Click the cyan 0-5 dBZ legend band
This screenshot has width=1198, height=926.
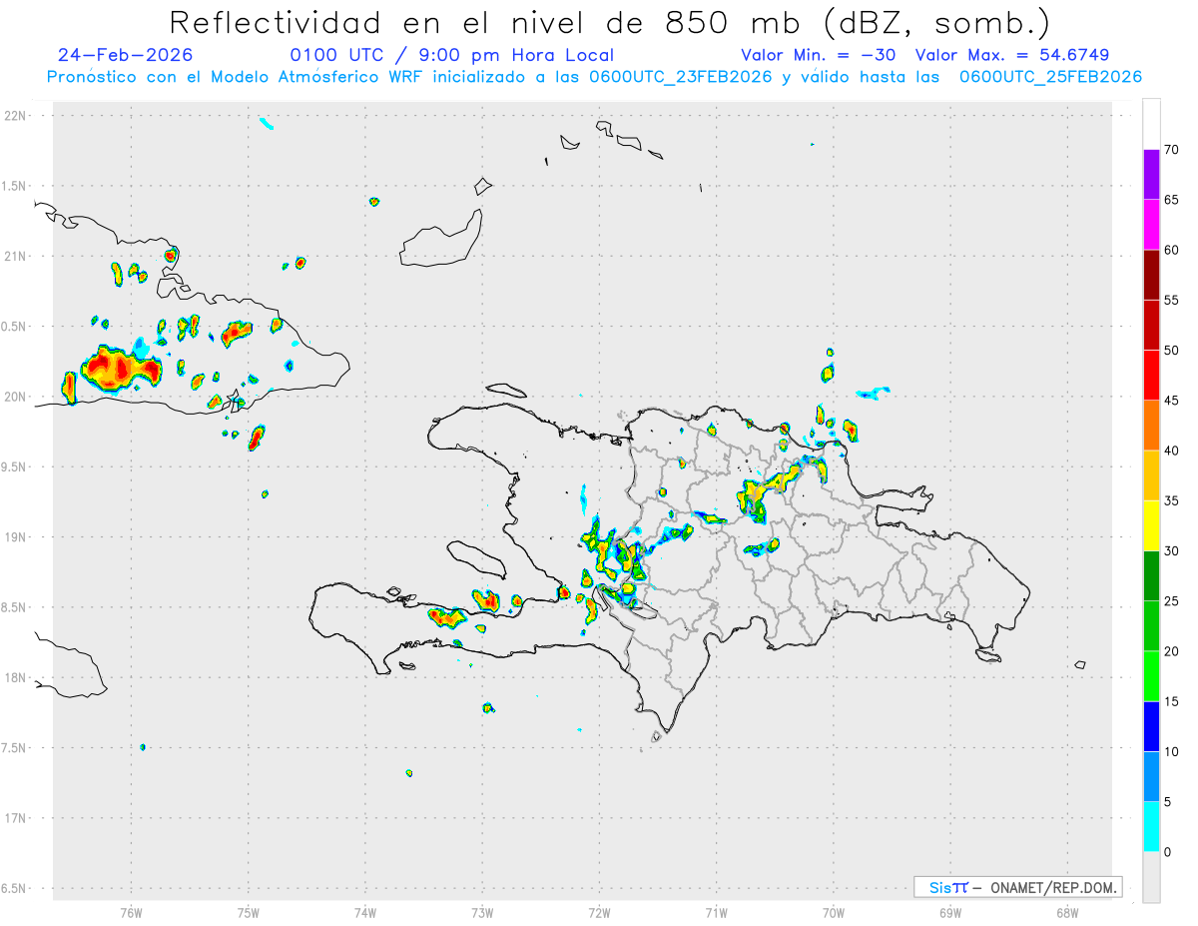coord(1151,827)
